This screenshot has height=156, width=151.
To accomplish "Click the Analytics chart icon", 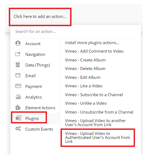I will click(18, 97).
